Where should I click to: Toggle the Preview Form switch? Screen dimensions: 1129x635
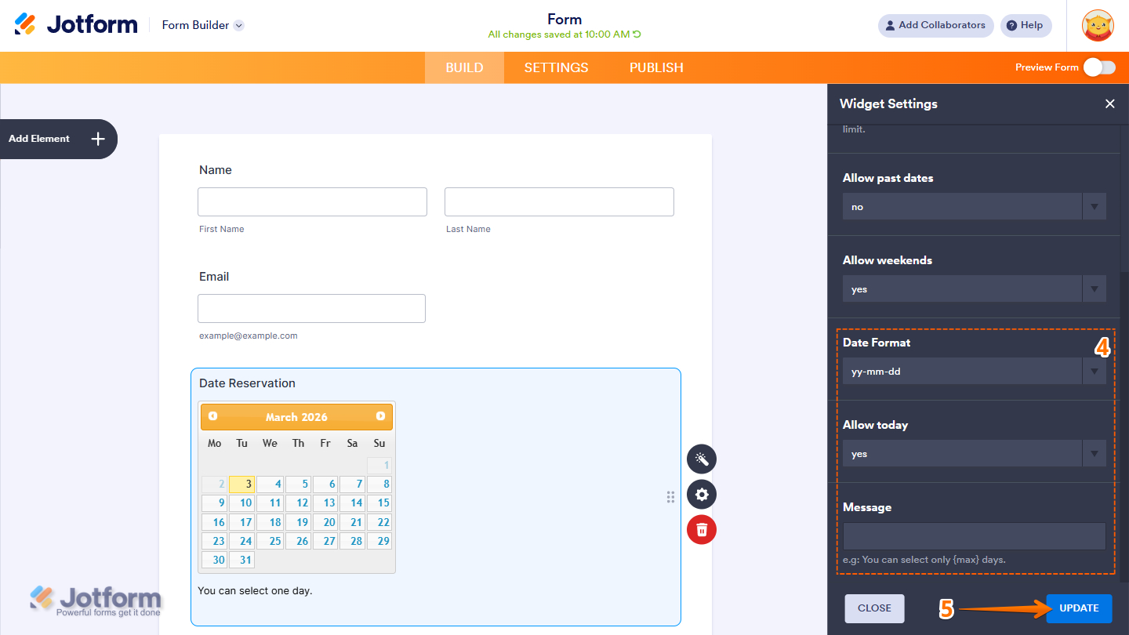click(x=1100, y=67)
